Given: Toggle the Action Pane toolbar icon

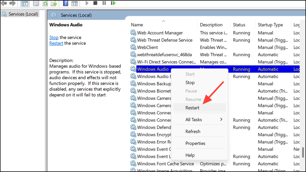Looking at the screenshot, I should (x=75, y=3).
